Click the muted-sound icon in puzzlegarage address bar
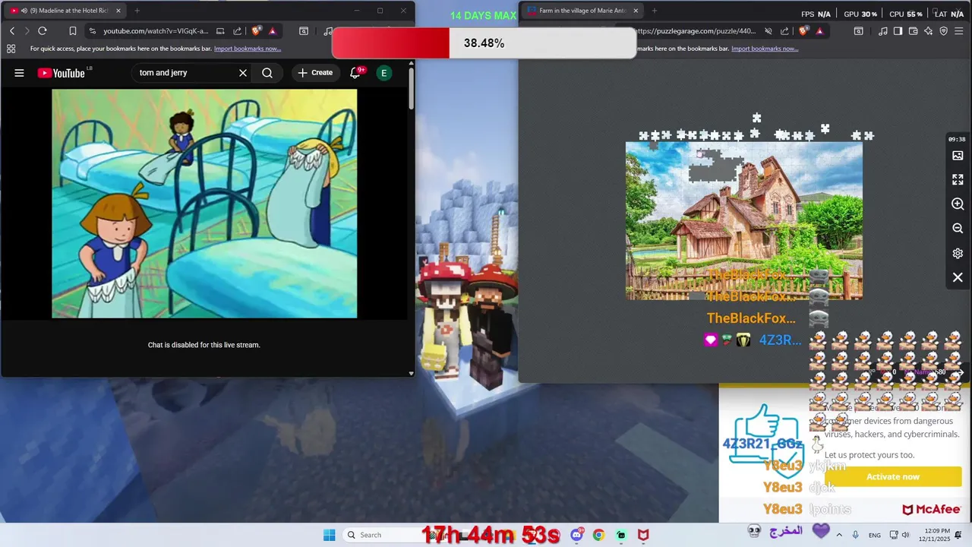 pyautogui.click(x=768, y=31)
